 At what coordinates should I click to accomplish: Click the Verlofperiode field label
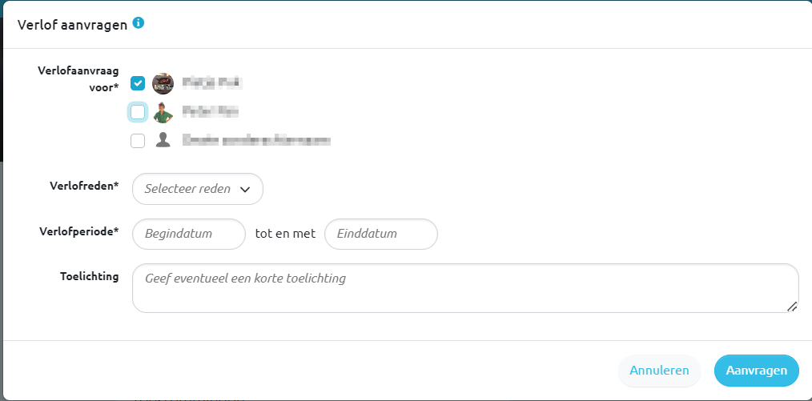78,231
